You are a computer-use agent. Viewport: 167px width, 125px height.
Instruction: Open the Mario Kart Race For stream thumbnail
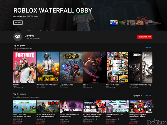coord(94,106)
